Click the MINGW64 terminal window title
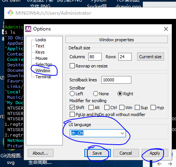The width and height of the screenshot is (176, 167). [54, 13]
